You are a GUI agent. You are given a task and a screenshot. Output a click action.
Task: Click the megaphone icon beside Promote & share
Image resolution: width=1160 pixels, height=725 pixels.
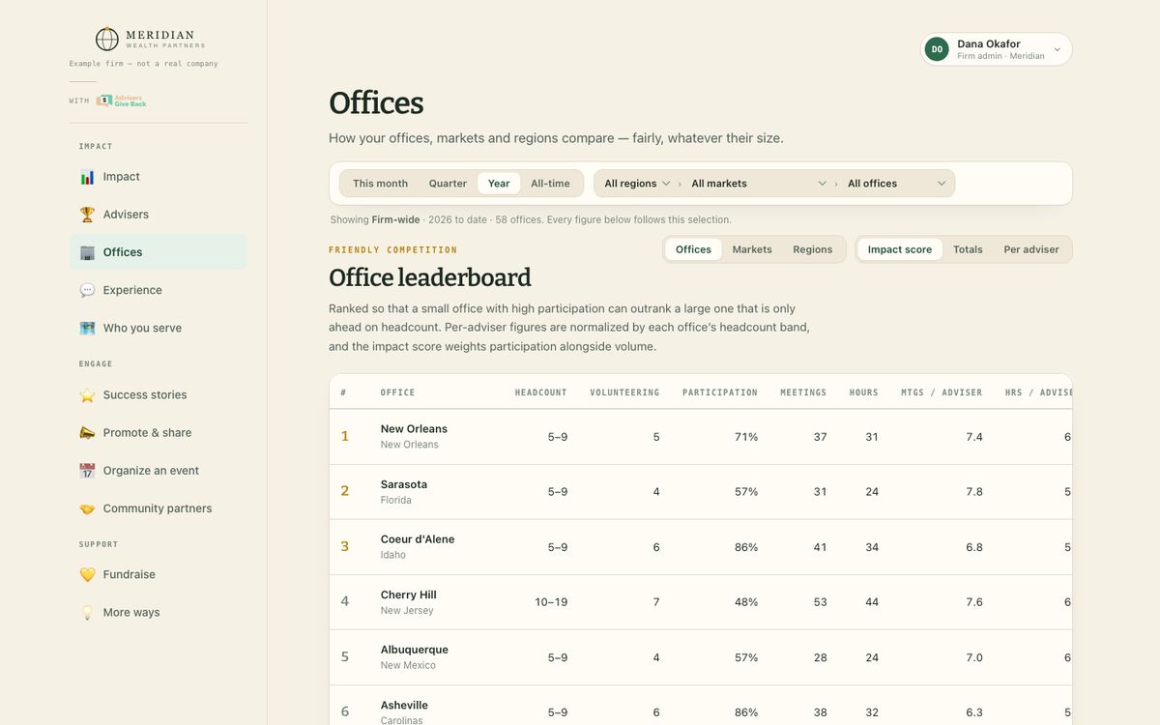pos(87,432)
